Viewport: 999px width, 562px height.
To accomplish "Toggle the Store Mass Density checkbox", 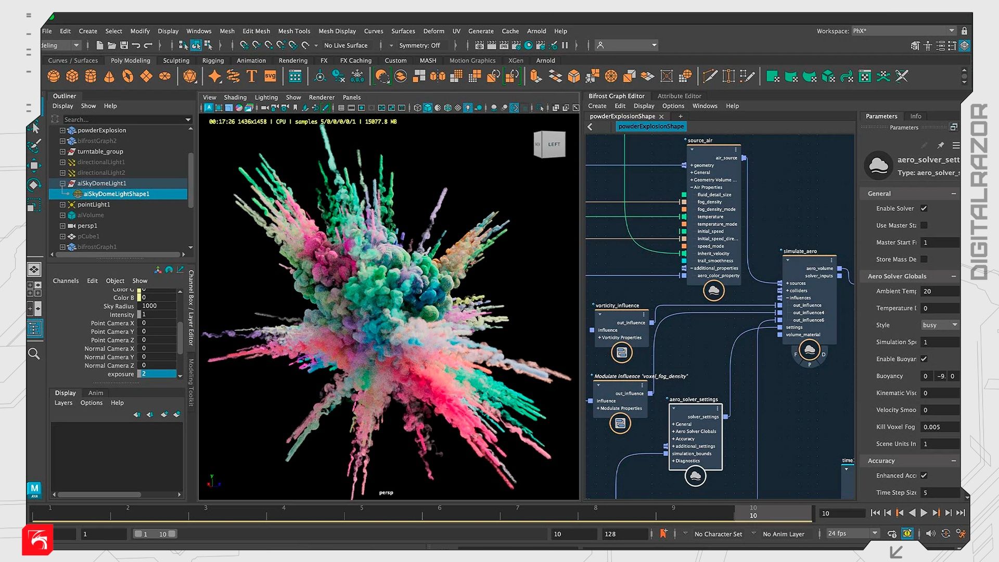I will coord(924,259).
